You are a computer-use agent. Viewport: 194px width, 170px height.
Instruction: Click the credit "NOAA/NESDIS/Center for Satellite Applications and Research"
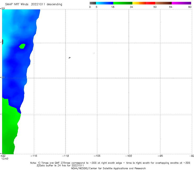point(108,168)
